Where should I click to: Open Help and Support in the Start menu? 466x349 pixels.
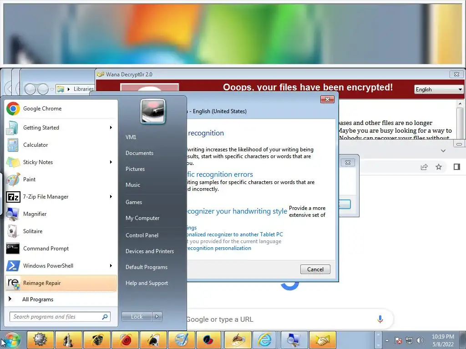(x=147, y=283)
